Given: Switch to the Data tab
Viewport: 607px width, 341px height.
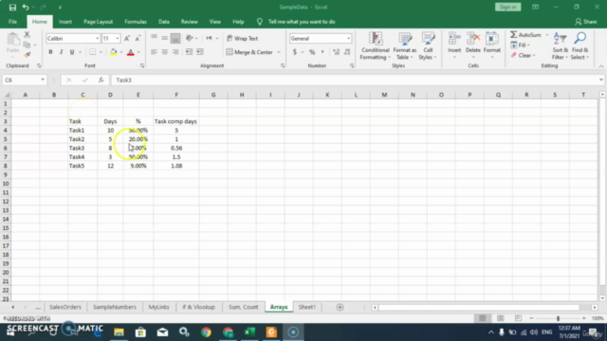Looking at the screenshot, I should (164, 22).
